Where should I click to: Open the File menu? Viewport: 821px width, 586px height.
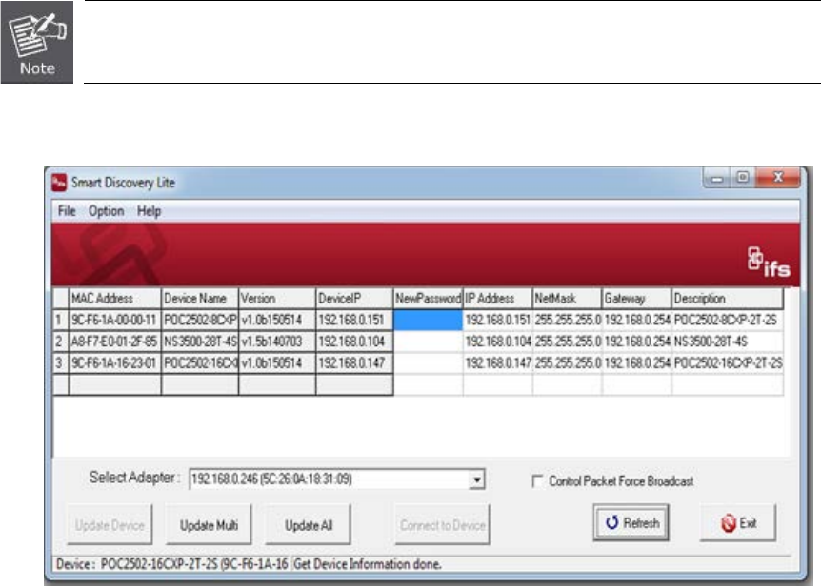coord(67,211)
